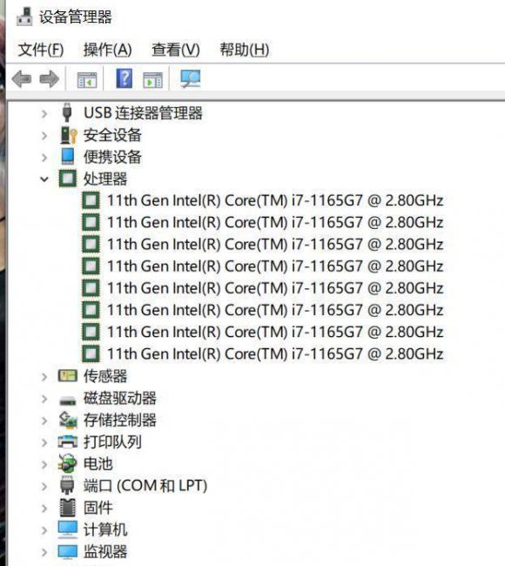Click the 传感器 icon
Screen dimensions: 505x566
pos(68,376)
